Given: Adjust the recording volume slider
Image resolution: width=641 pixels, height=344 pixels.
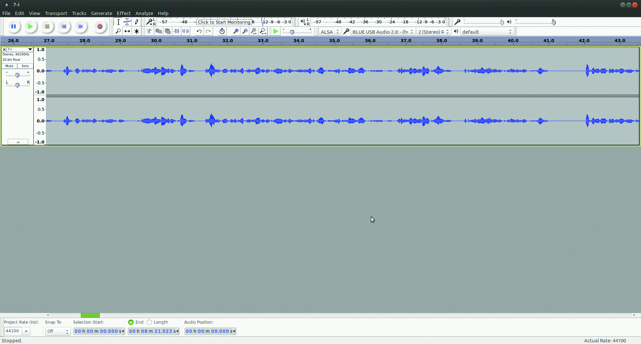Looking at the screenshot, I should point(502,22).
